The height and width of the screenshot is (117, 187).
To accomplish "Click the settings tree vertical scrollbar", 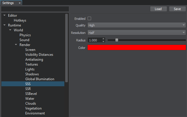I will tap(67, 47).
